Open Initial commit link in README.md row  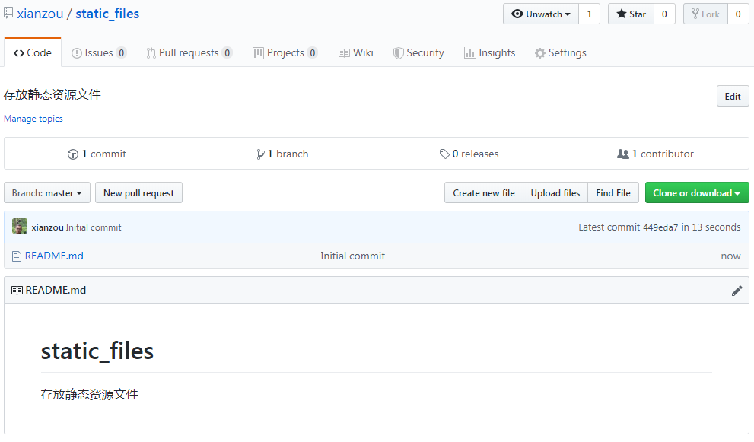pos(352,256)
